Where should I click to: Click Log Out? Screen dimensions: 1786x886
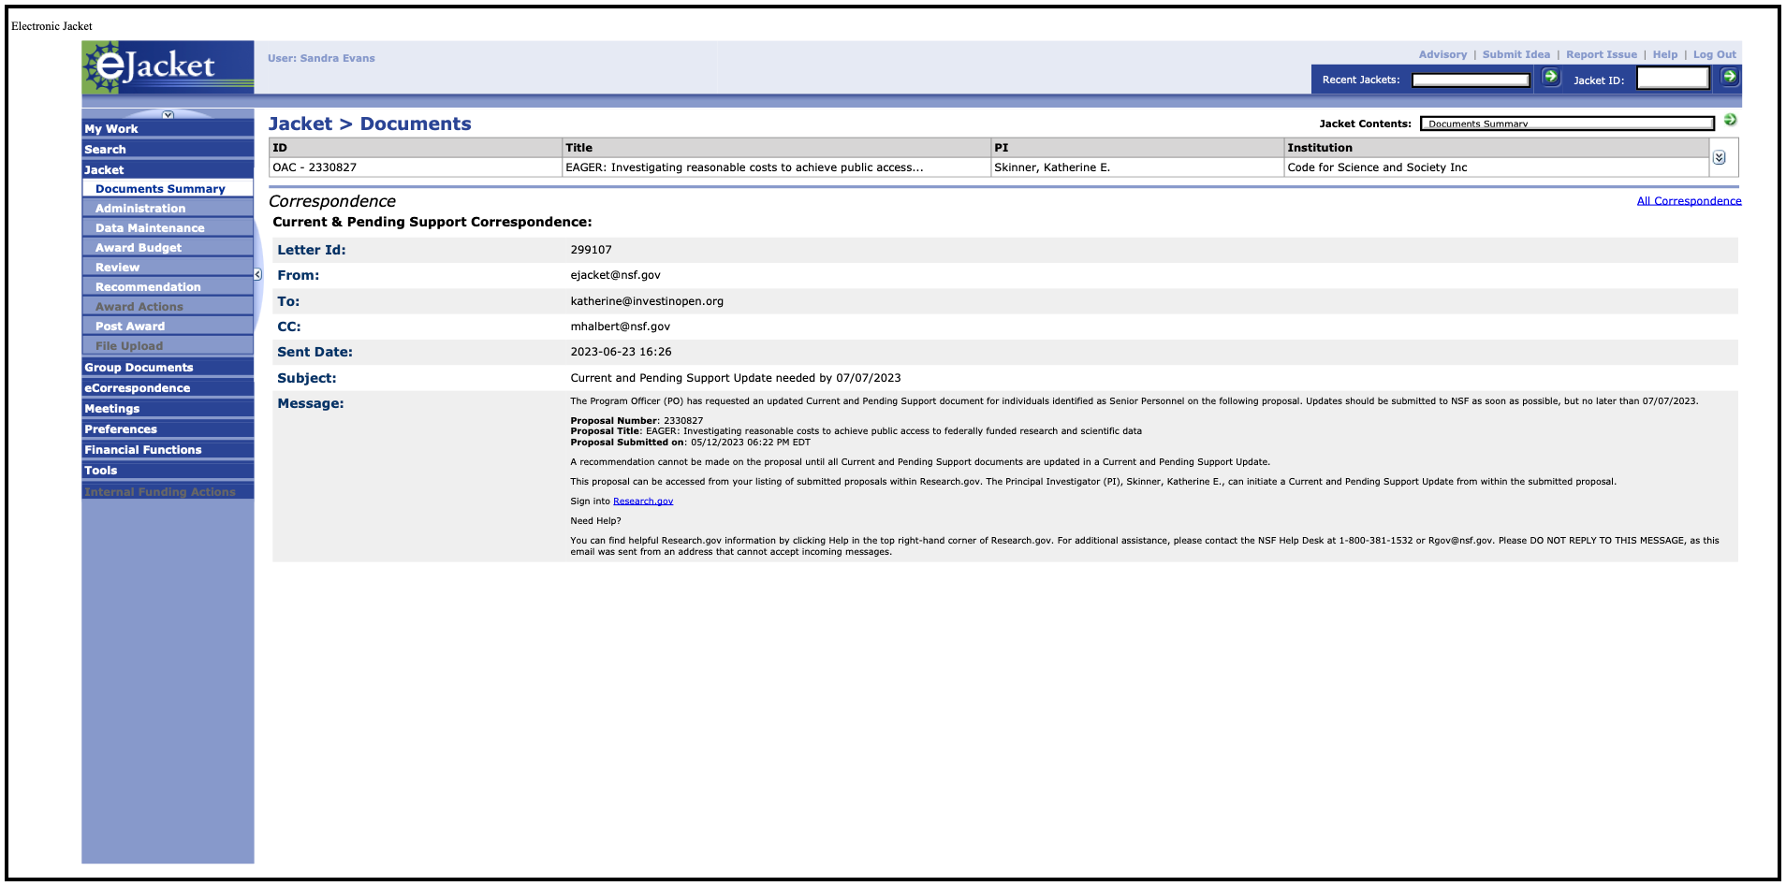(1714, 55)
